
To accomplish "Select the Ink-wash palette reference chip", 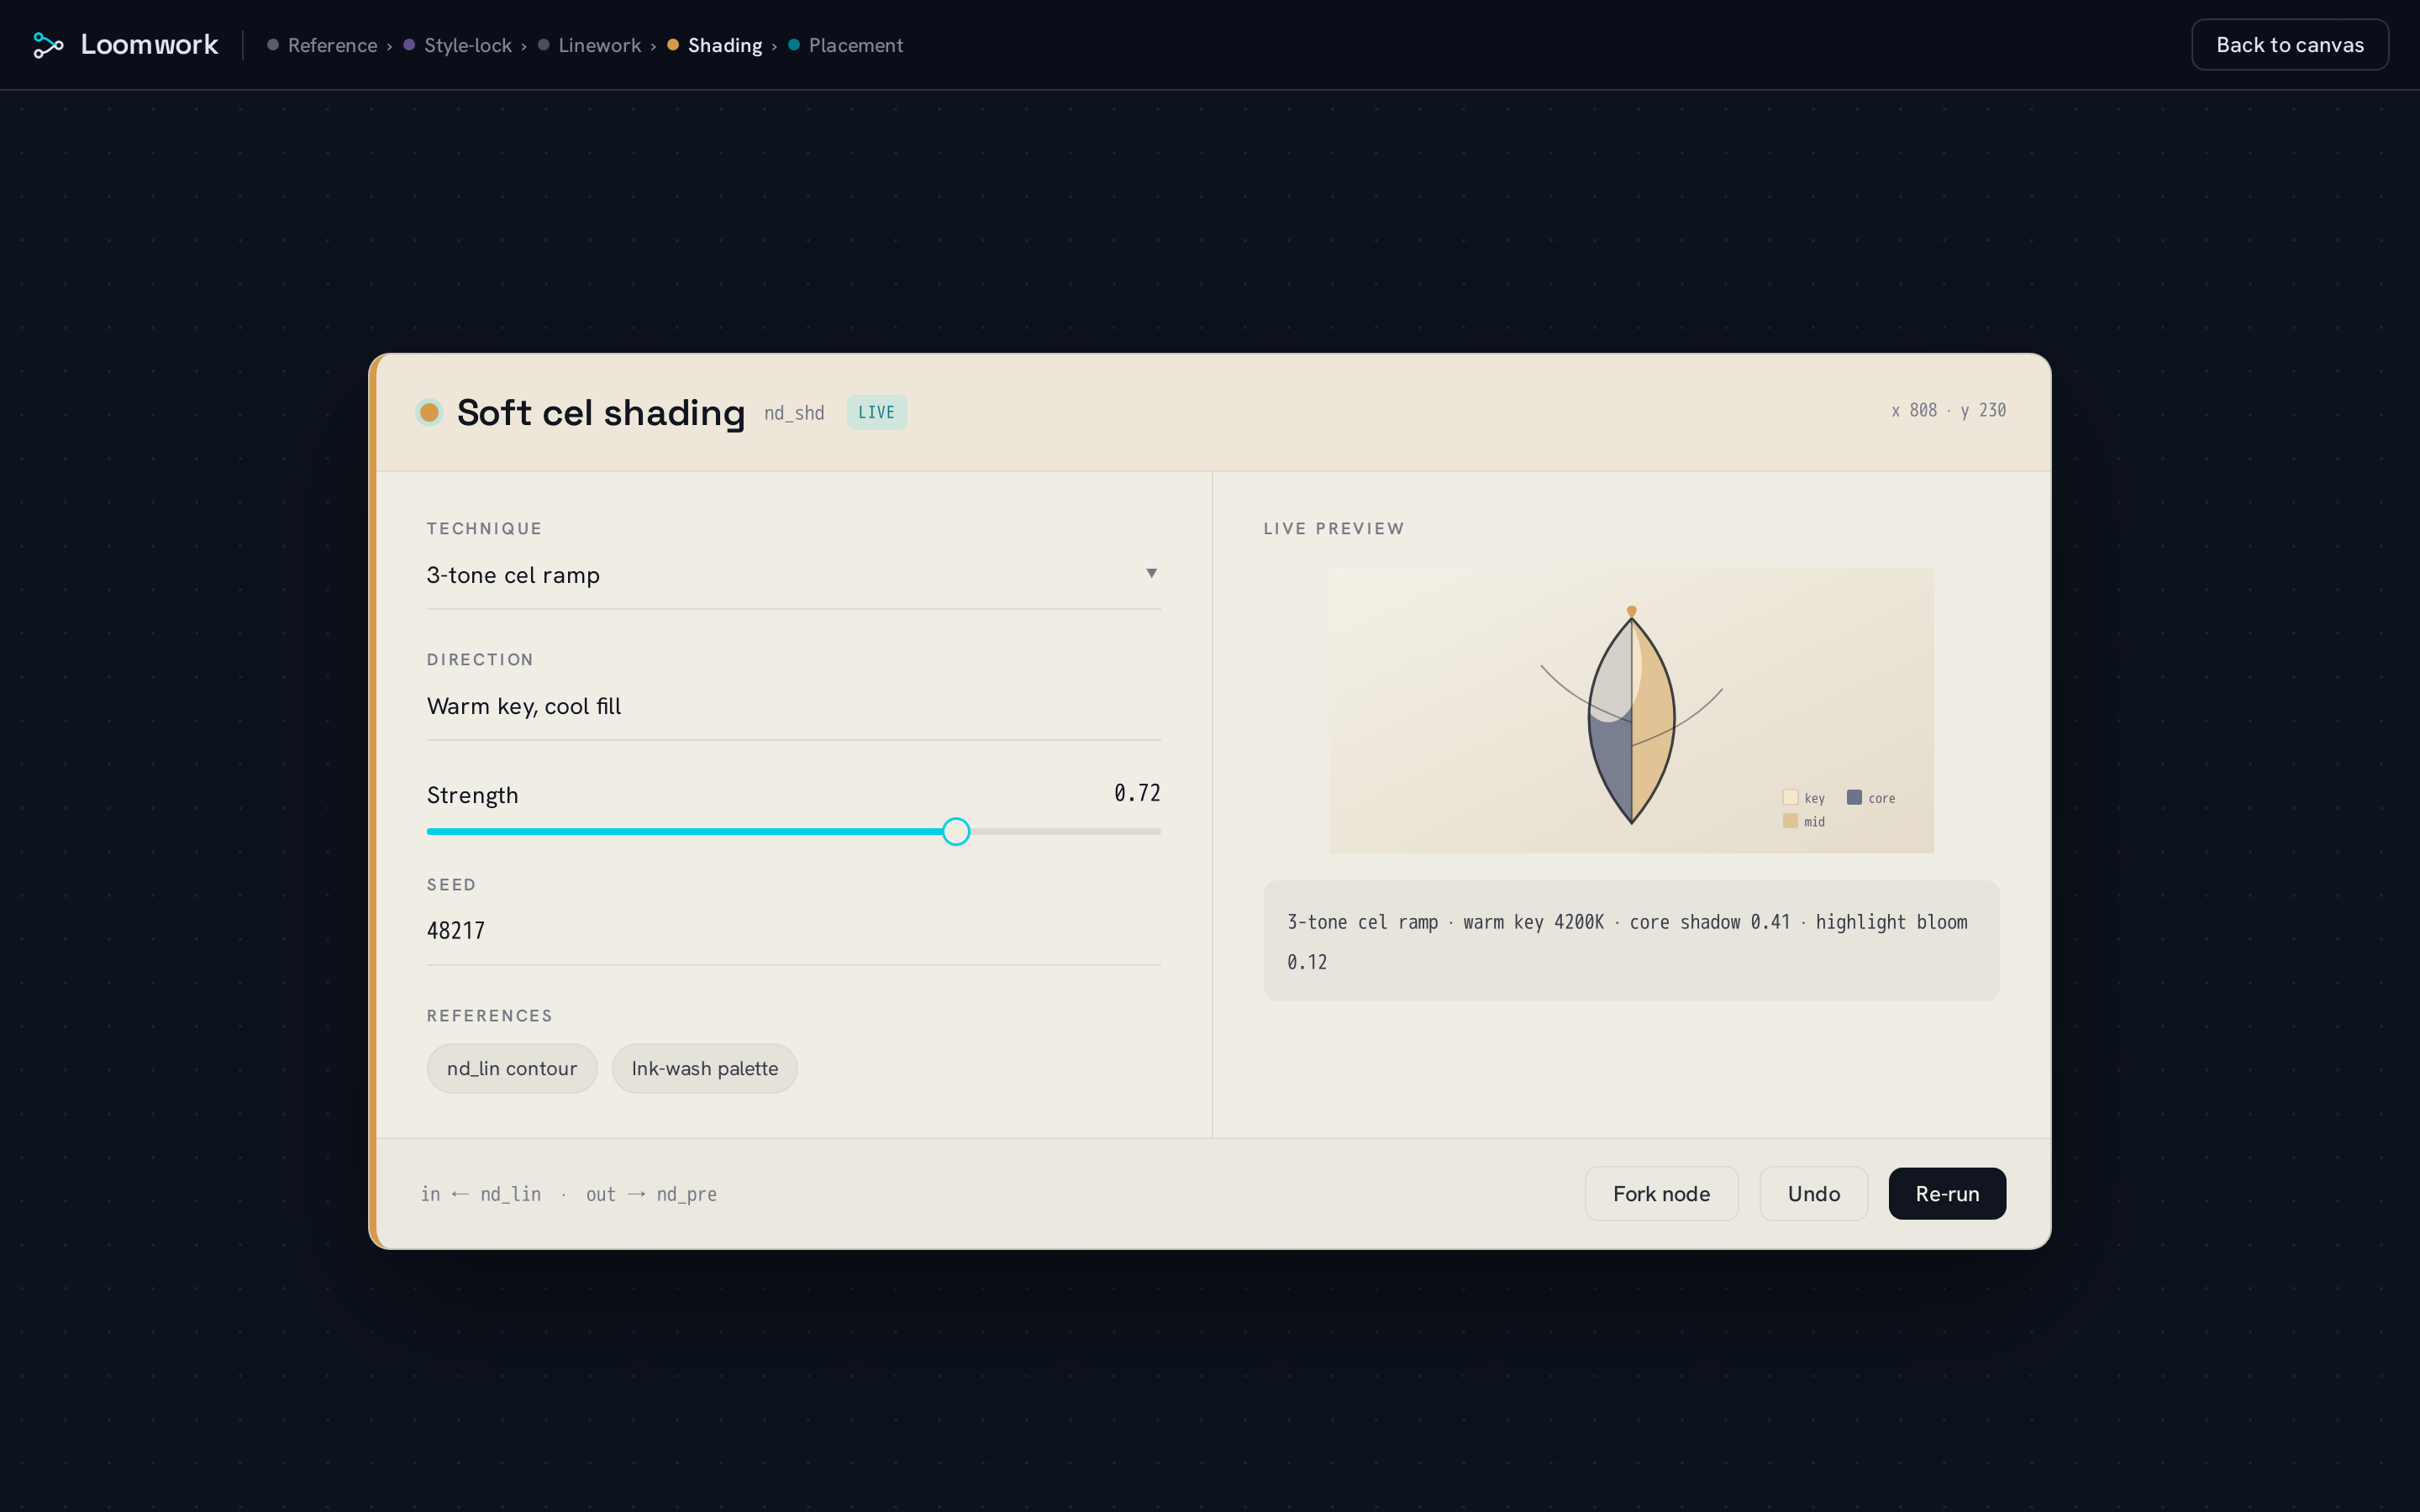I will tap(705, 1068).
